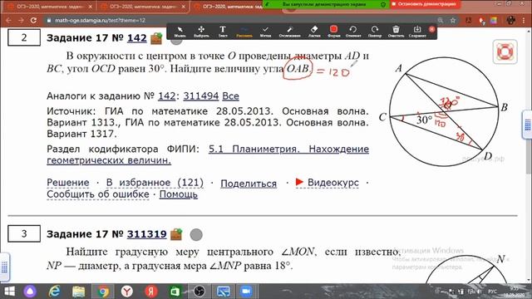Click the Undo (Отменить) annotation button
This screenshot has width=532, height=299.
(x=353, y=32)
